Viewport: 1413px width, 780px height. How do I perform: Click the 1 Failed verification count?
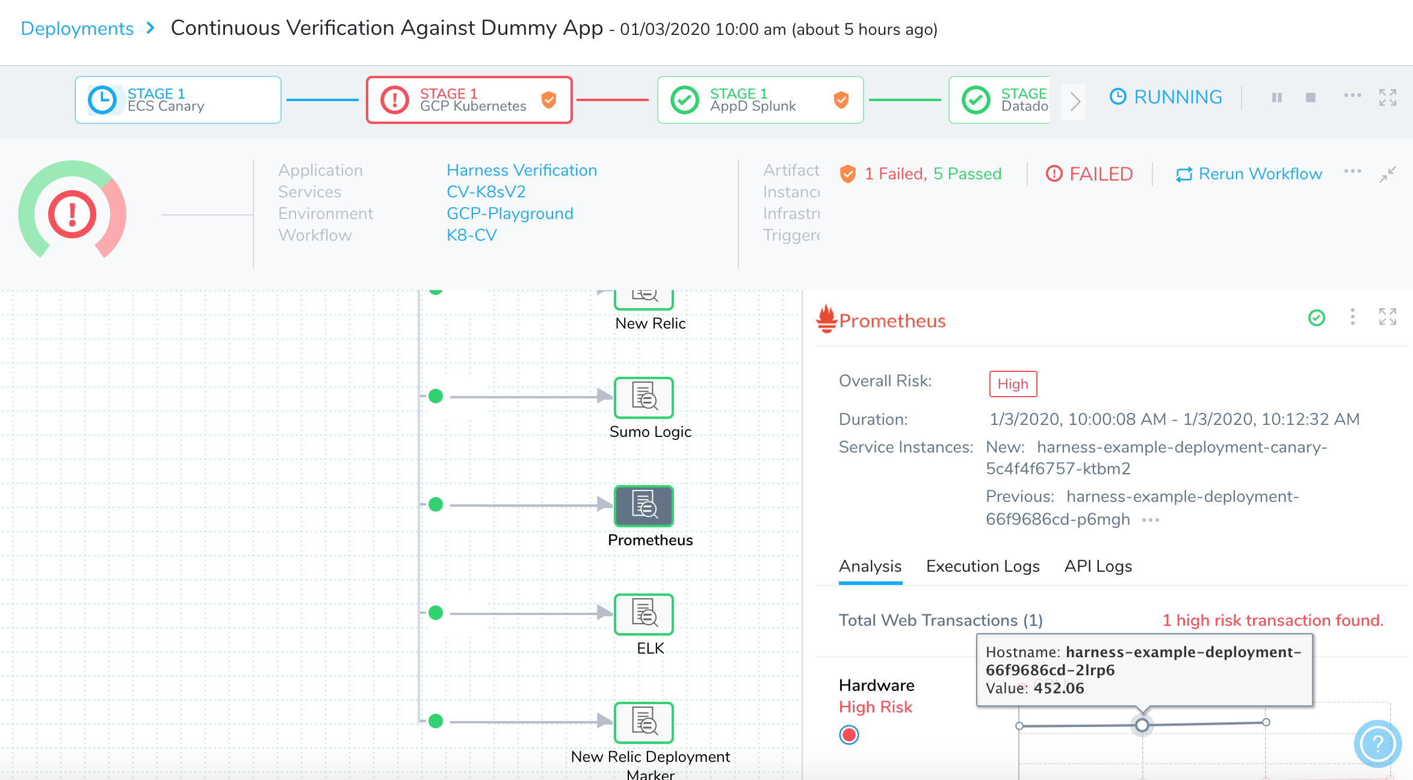[895, 174]
